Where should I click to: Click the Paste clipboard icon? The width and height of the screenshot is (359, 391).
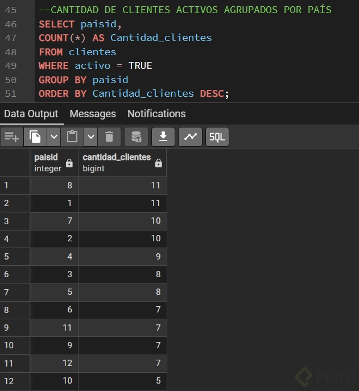[72, 137]
